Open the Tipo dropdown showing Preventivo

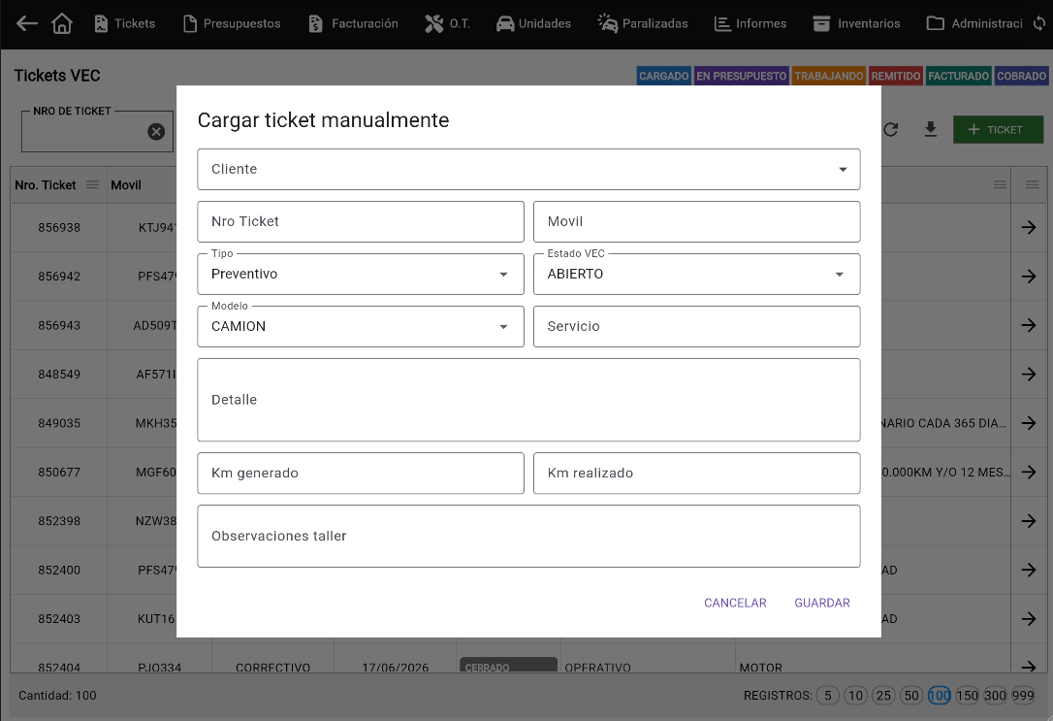pos(361,275)
